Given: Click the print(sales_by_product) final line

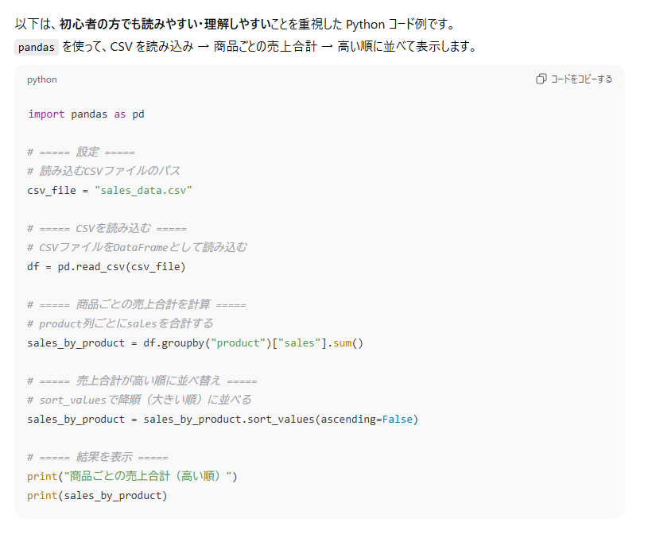Looking at the screenshot, I should tap(97, 495).
